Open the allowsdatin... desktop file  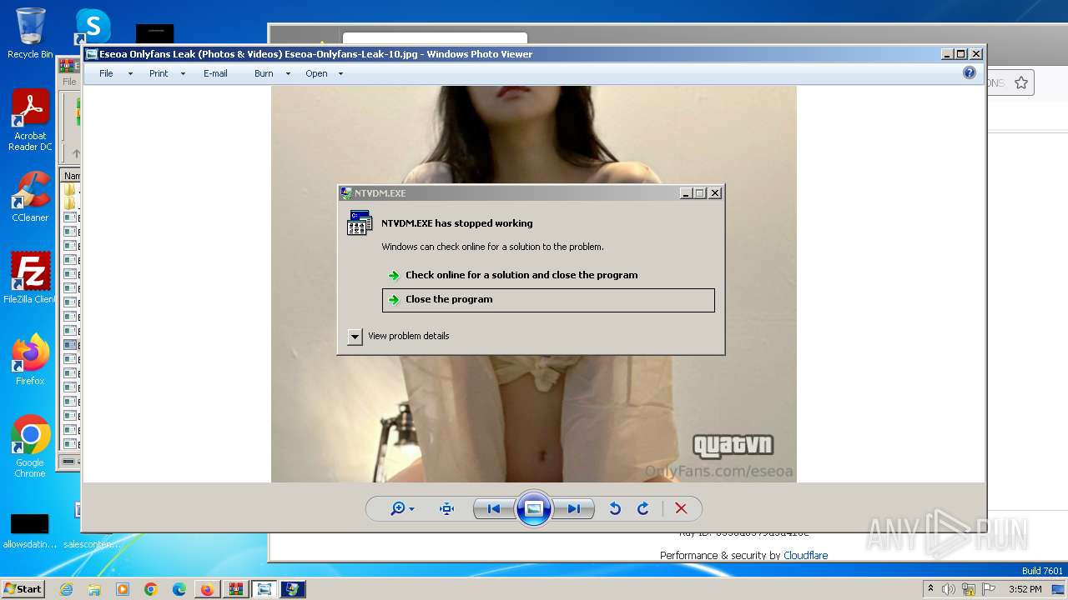(x=30, y=531)
